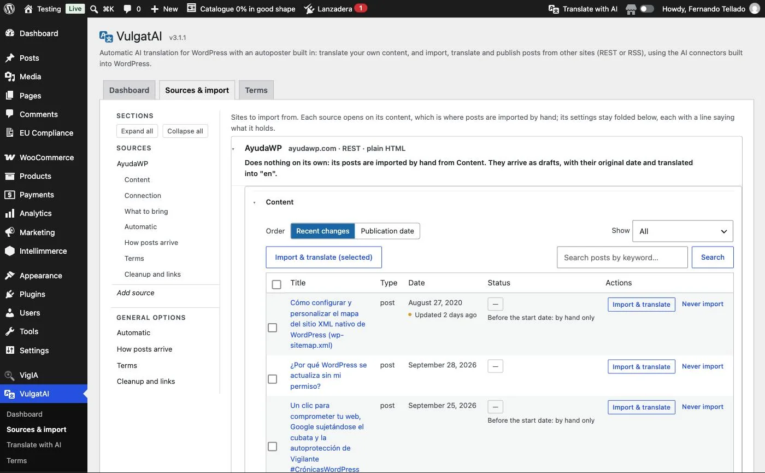765x473 pixels.
Task: Click Add source in the sidebar
Action: [136, 293]
